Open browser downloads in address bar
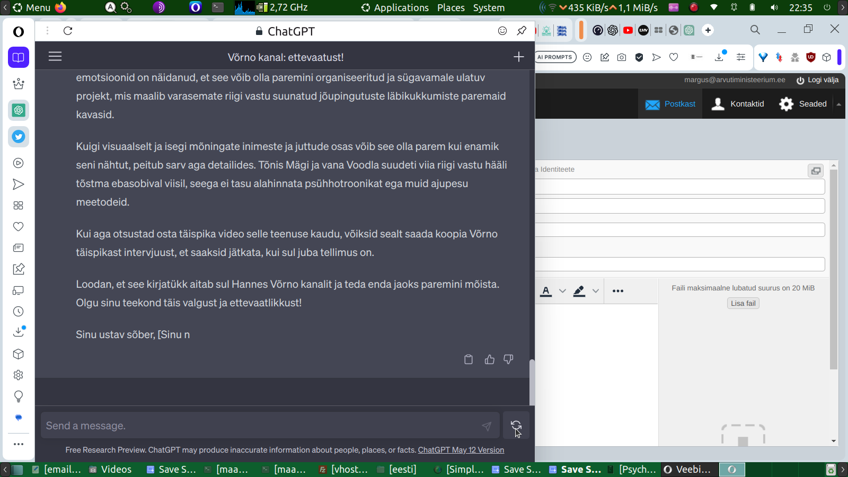The image size is (848, 477). pyautogui.click(x=720, y=56)
